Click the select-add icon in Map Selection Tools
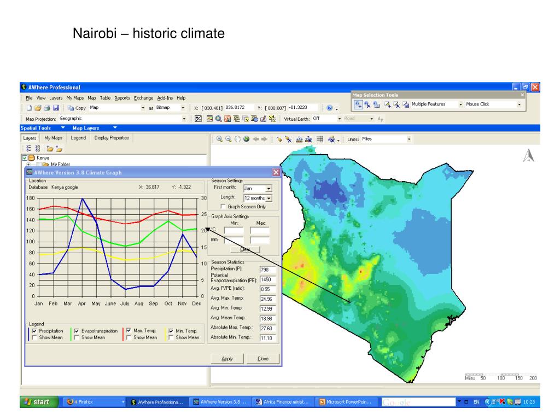Screen dimensions: 560x420 358,104
